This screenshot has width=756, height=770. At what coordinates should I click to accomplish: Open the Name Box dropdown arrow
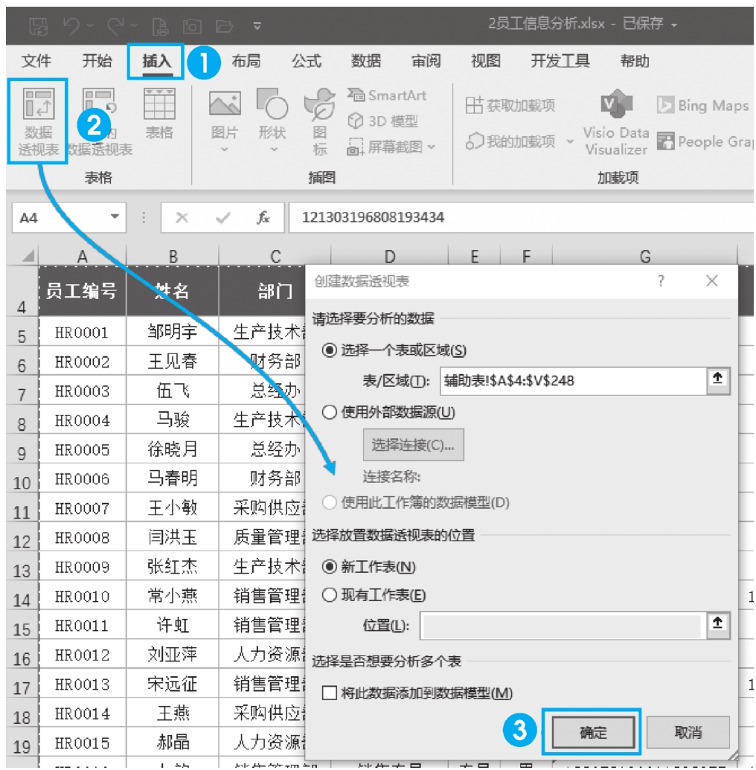[x=115, y=216]
